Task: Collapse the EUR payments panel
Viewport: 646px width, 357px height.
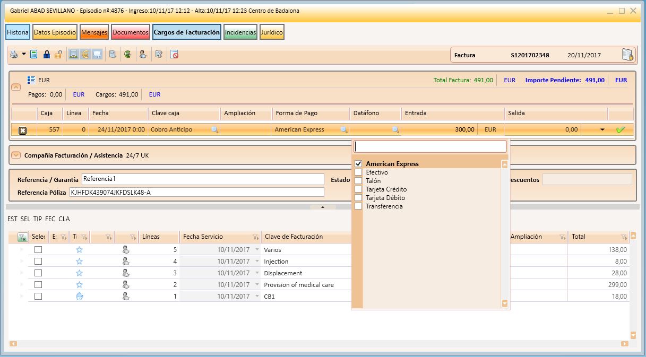Action: tap(16, 86)
